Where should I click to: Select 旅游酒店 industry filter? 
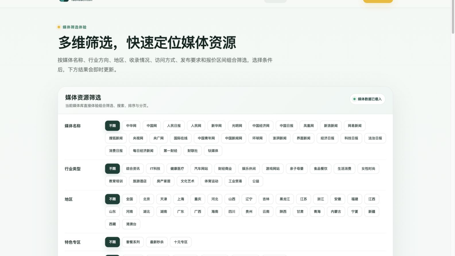click(140, 181)
